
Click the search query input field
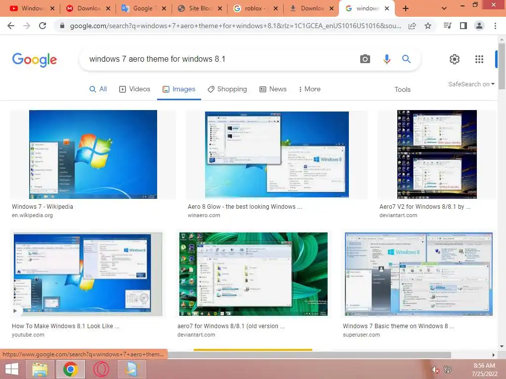pos(219,59)
